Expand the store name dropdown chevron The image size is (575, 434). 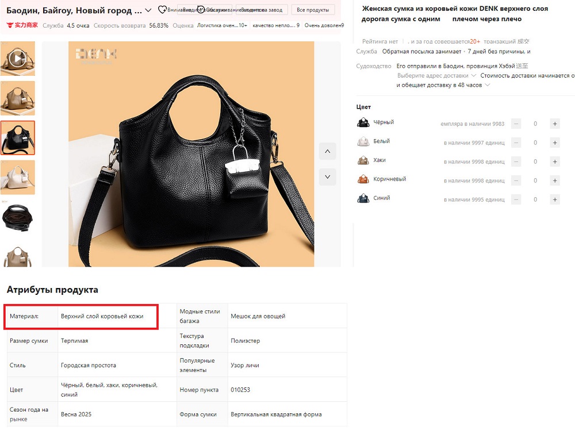pyautogui.click(x=148, y=10)
